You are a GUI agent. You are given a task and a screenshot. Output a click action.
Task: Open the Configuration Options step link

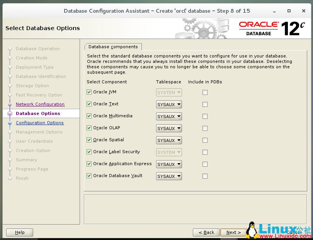[x=40, y=123]
